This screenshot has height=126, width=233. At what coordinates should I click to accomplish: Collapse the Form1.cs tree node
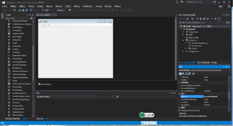click(x=183, y=40)
